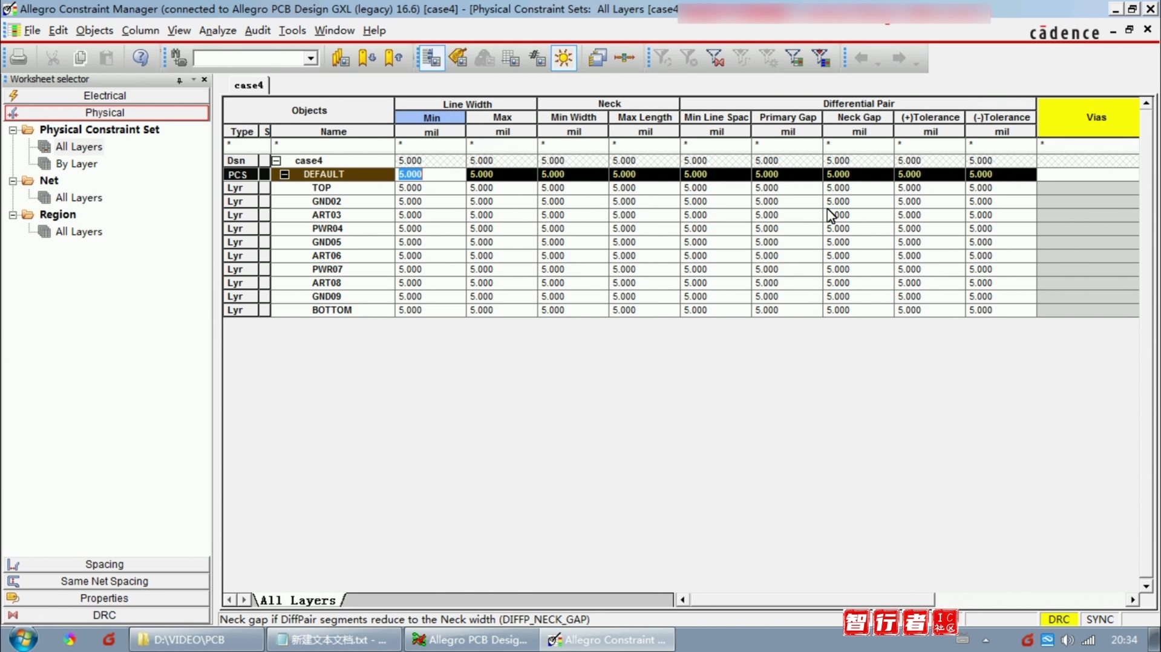Click the stacked windows toolbar icon
This screenshot has width=1161, height=652.
tap(597, 57)
